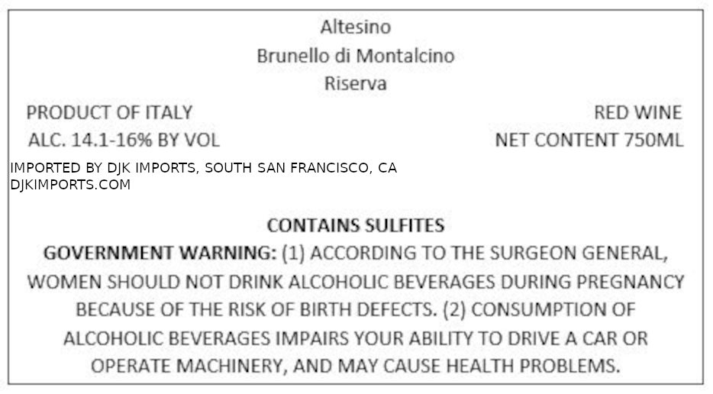This screenshot has width=713, height=394.
Task: Click the words HEALTH PROBLEMS
Action: pos(533,366)
